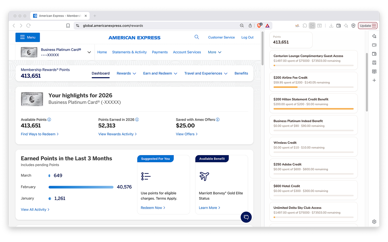Toggle the sidebar panel toolbar button
388x242 pixels.
coord(312,26)
